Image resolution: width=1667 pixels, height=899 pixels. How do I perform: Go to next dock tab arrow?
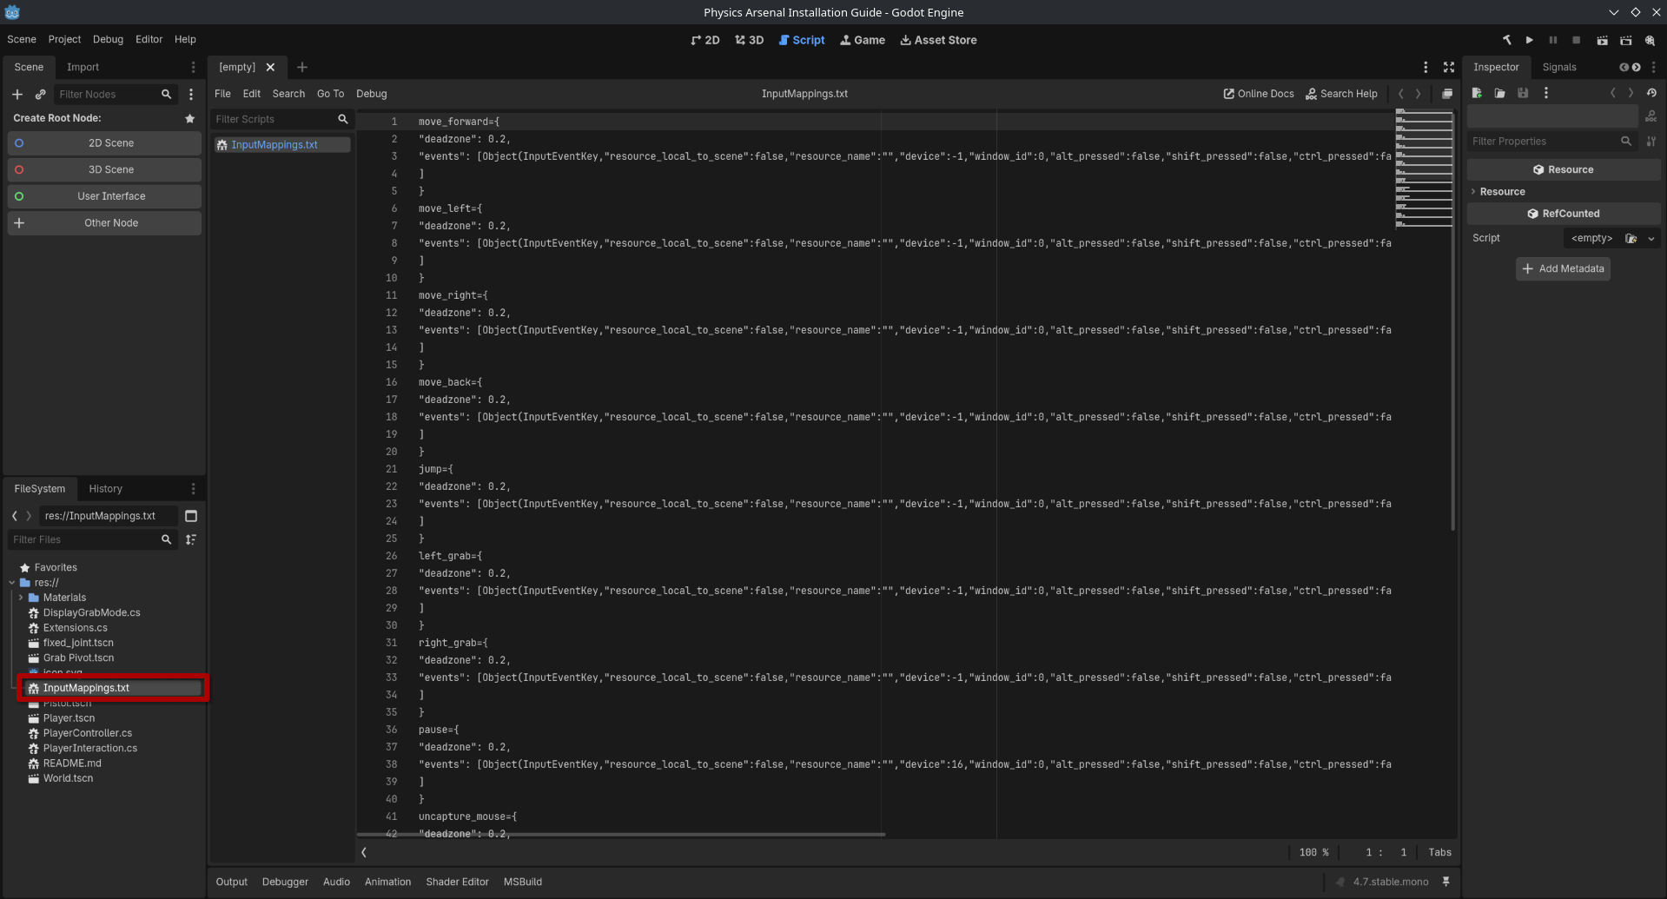(x=1637, y=67)
